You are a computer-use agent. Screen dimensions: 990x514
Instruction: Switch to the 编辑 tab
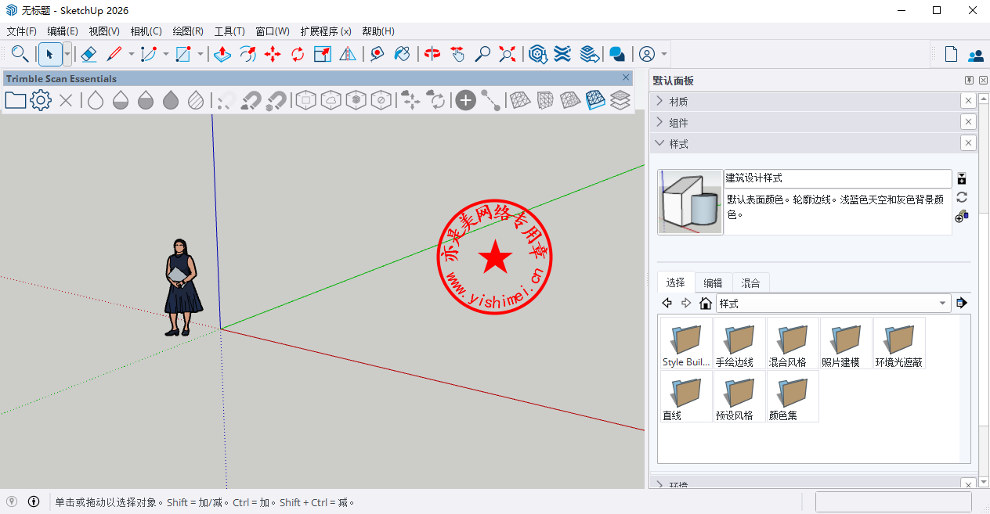click(713, 282)
